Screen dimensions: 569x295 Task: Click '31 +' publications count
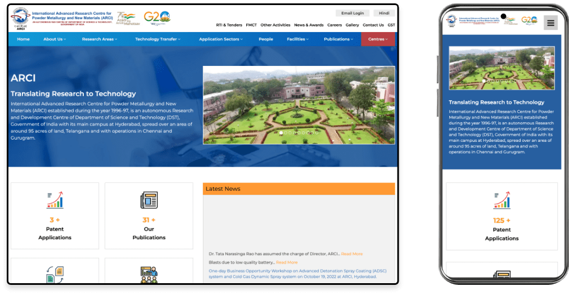tap(149, 220)
